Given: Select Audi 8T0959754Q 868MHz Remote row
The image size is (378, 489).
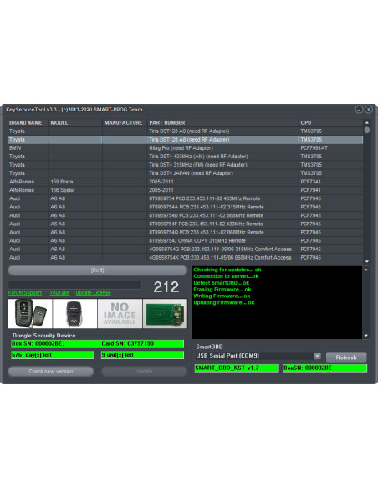Looking at the screenshot, I should [186, 232].
